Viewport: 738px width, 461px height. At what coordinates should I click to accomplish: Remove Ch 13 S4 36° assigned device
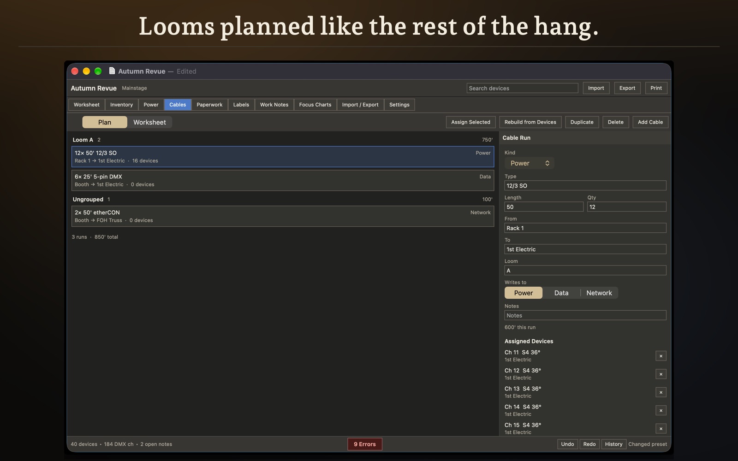click(x=661, y=392)
